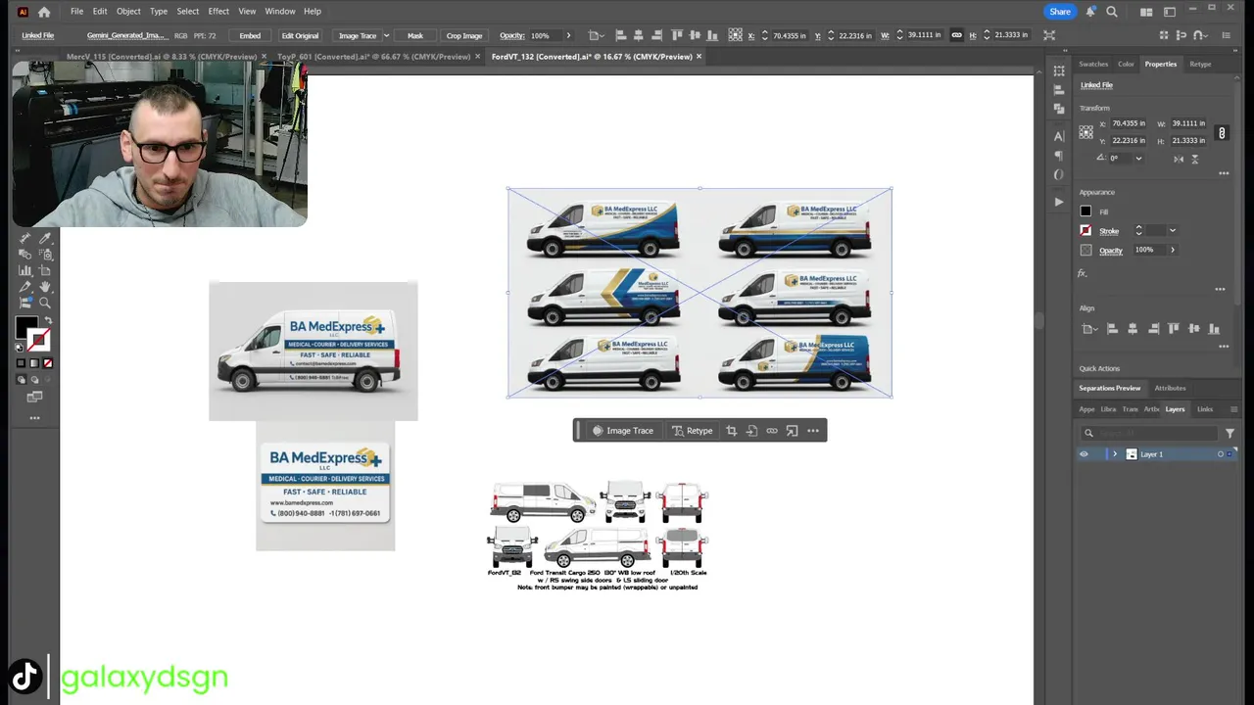The height and width of the screenshot is (705, 1254).
Task: Adjust stroke weight stepper arrows
Action: point(1138,231)
